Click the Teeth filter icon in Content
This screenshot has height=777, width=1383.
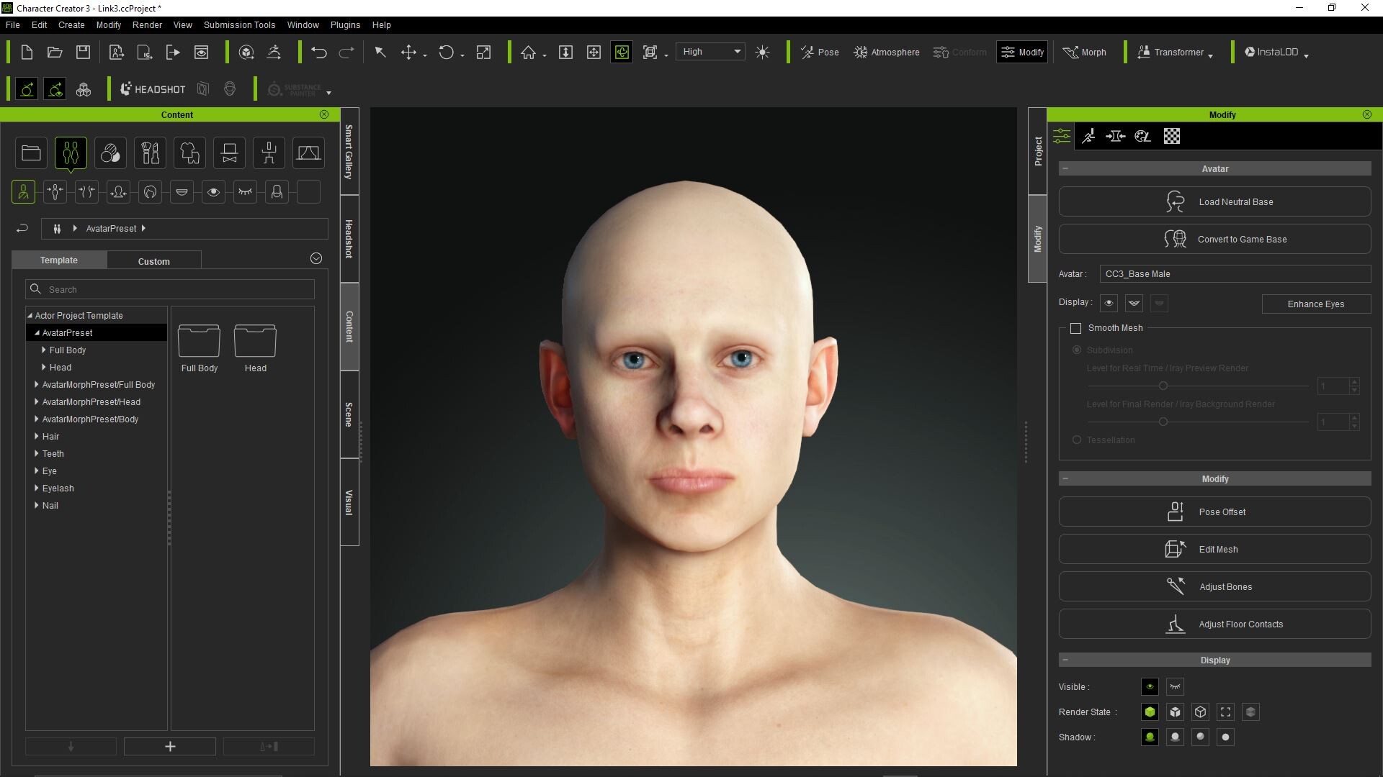[182, 192]
